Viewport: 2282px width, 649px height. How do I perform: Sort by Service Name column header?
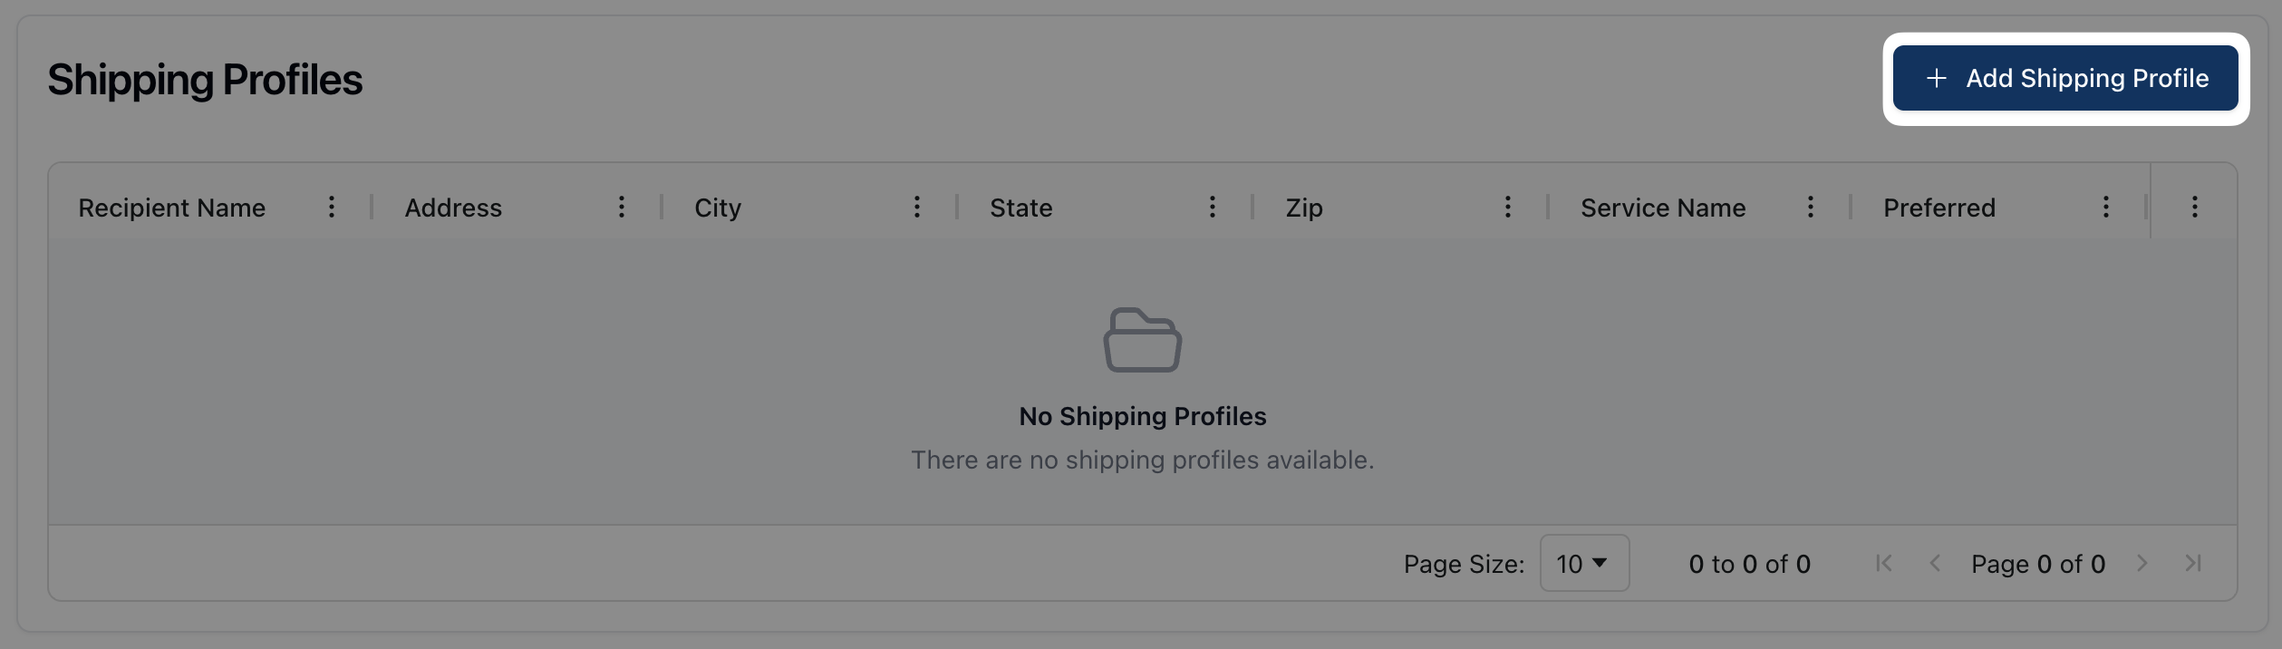pos(1663,208)
